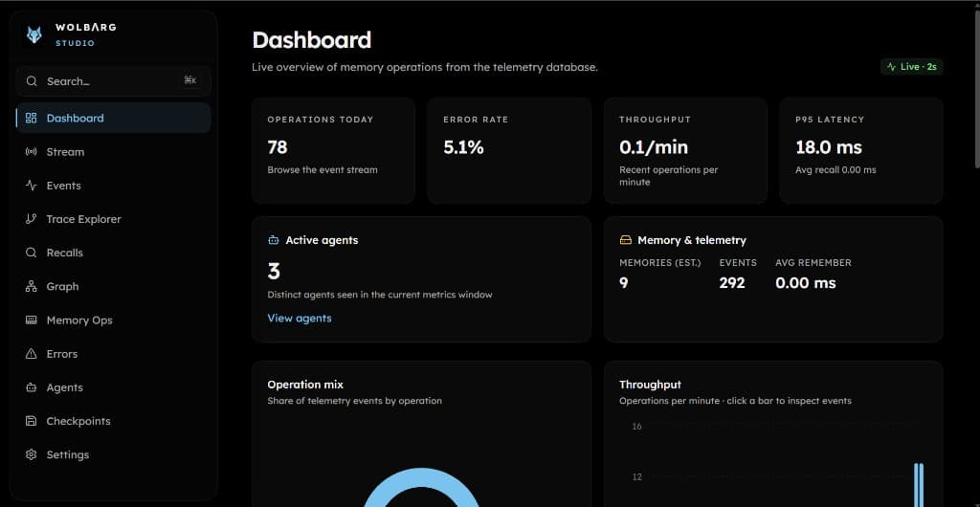The height and width of the screenshot is (507, 980).
Task: Click the P95 Latency 18.0 ms value
Action: tap(828, 147)
